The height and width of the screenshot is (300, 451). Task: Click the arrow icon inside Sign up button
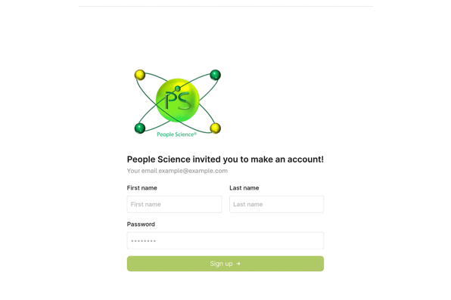(x=238, y=264)
